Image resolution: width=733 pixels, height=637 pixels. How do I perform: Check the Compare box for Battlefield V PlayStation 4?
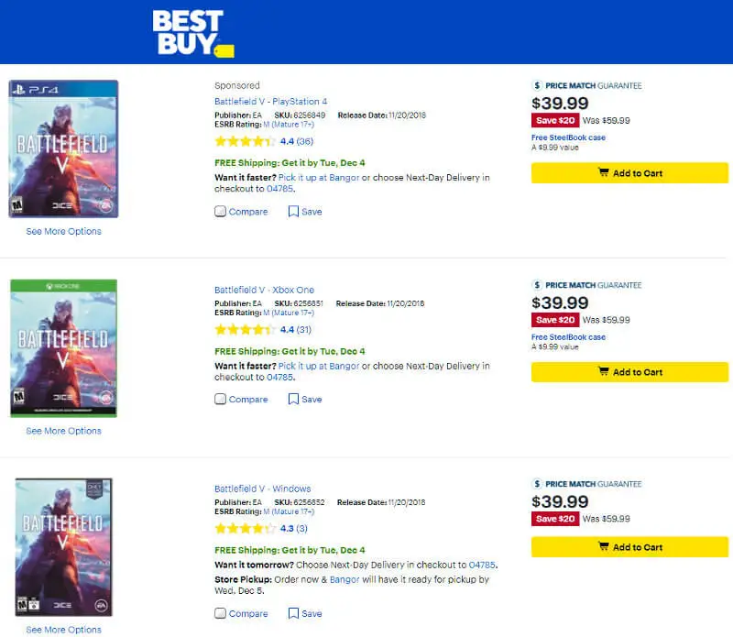pos(220,211)
